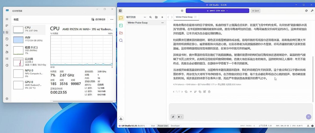Open App history page in Task Manager
Image resolution: width=315 pixels, height=133 pixels.
tap(7, 39)
